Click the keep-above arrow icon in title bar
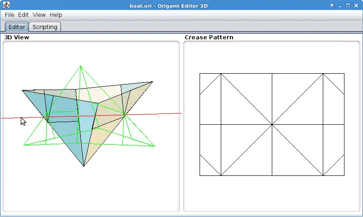Screen dimensions: 363x217 [332, 5]
